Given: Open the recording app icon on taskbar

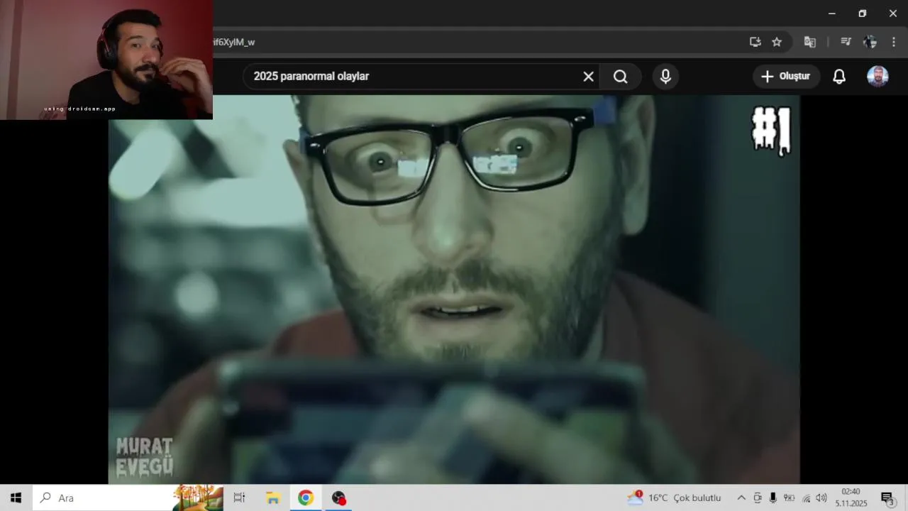Looking at the screenshot, I should pyautogui.click(x=339, y=498).
